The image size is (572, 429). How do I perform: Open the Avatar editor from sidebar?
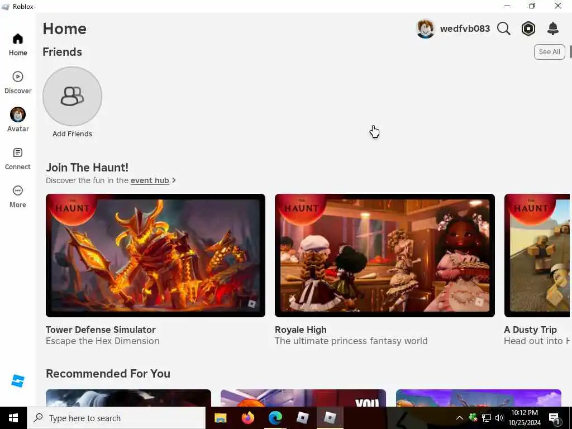[x=18, y=120]
